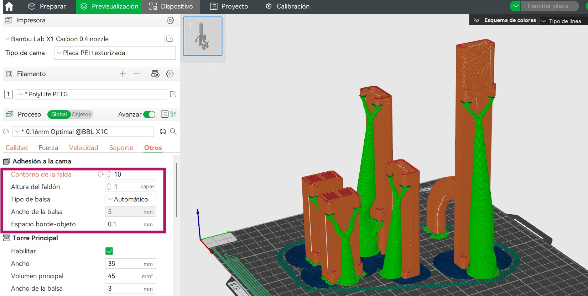The image size is (588, 296).
Task: Open the Preparar tab
Action: [x=47, y=6]
